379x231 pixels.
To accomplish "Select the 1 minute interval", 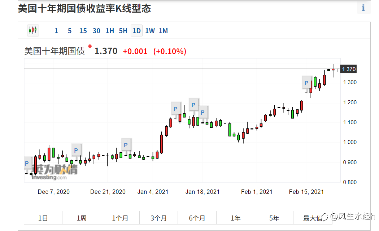I will (x=56, y=31).
